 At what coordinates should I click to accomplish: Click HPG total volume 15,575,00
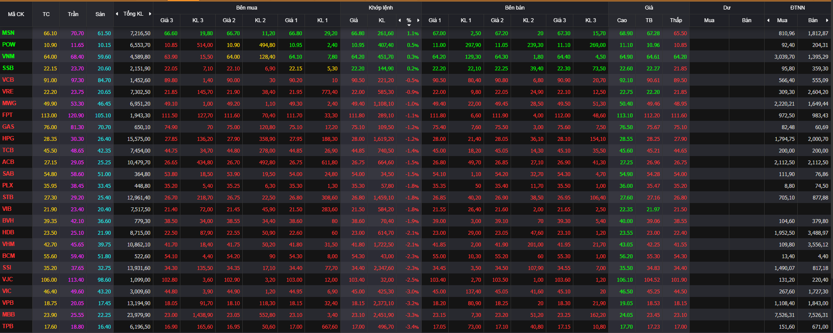(x=139, y=139)
